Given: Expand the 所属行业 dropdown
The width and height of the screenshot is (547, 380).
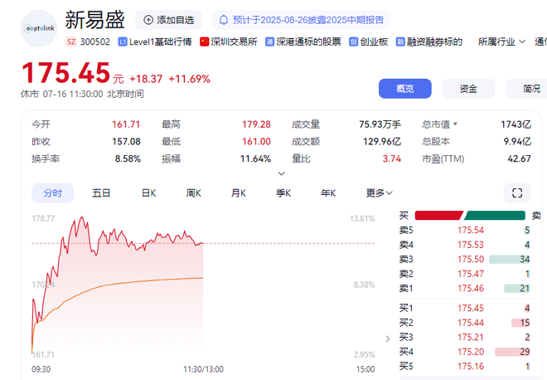Looking at the screenshot, I should point(501,41).
